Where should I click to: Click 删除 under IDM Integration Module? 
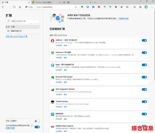(x=65, y=95)
